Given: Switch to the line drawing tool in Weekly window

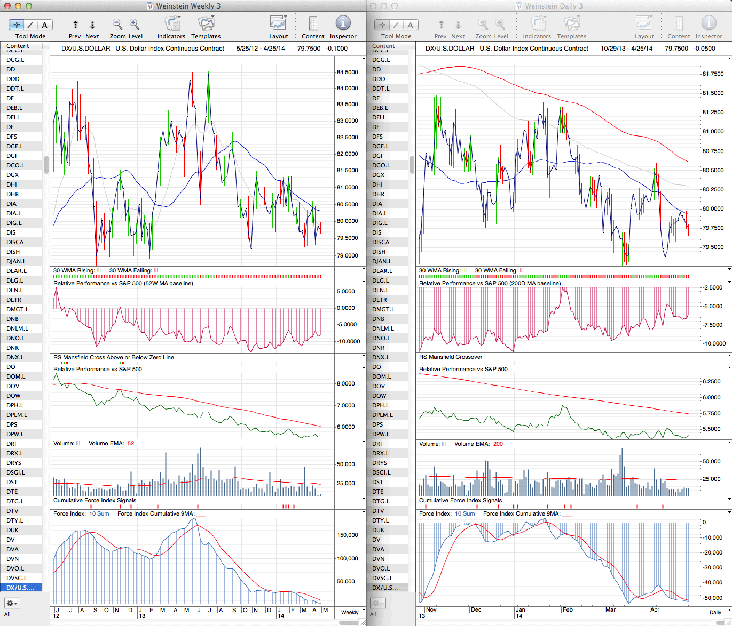Looking at the screenshot, I should 30,25.
